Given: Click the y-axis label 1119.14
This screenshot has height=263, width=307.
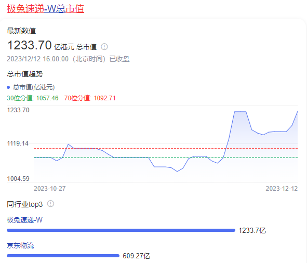Looking at the screenshot, I should pyautogui.click(x=18, y=143).
